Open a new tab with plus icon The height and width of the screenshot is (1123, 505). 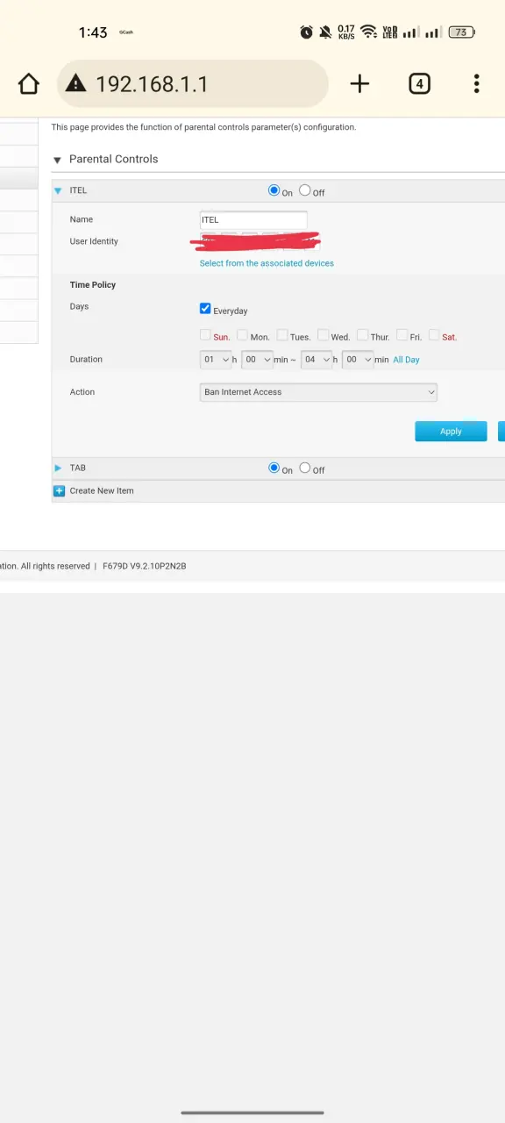359,83
